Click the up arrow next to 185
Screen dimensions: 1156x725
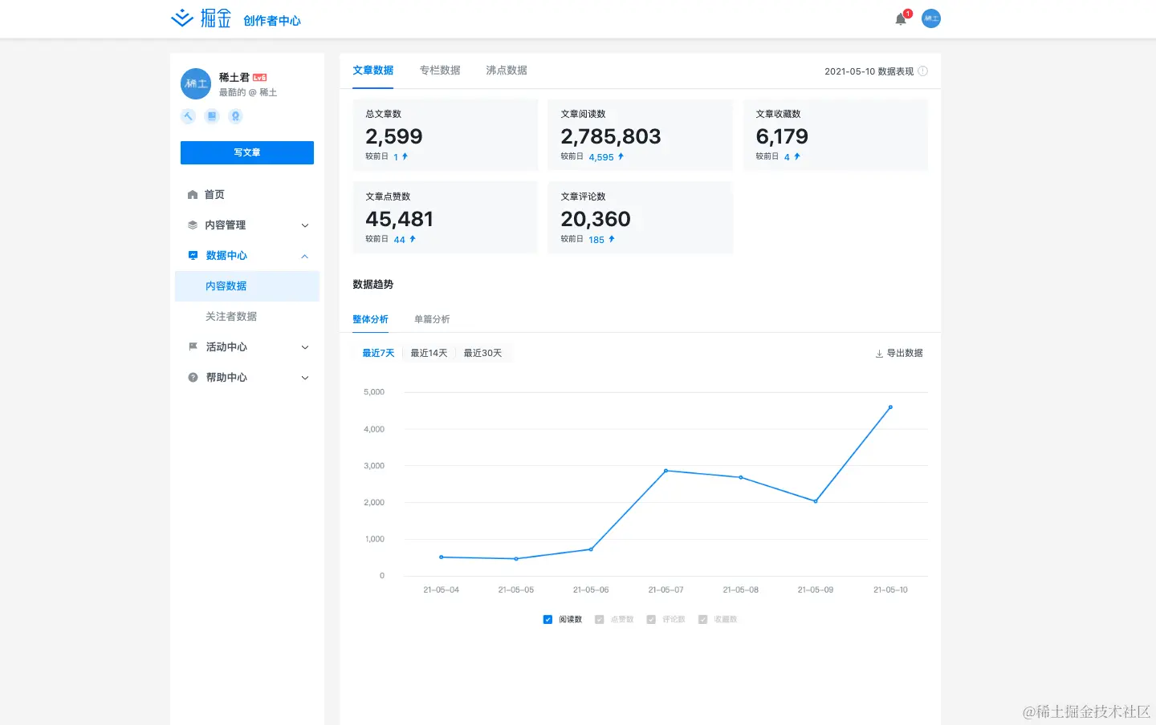612,240
